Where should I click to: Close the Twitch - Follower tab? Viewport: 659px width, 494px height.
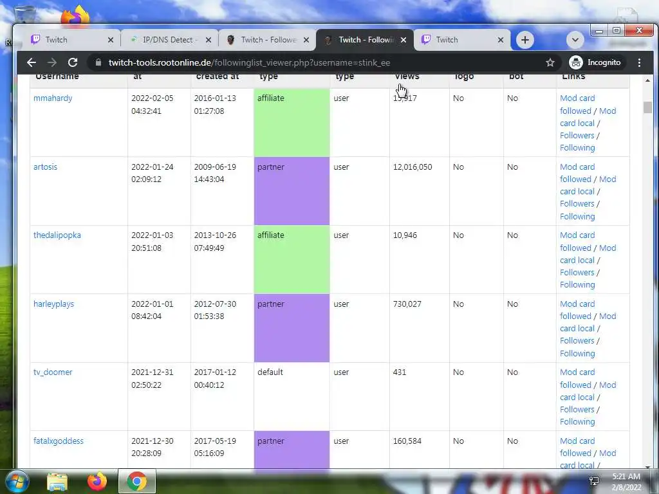point(306,40)
